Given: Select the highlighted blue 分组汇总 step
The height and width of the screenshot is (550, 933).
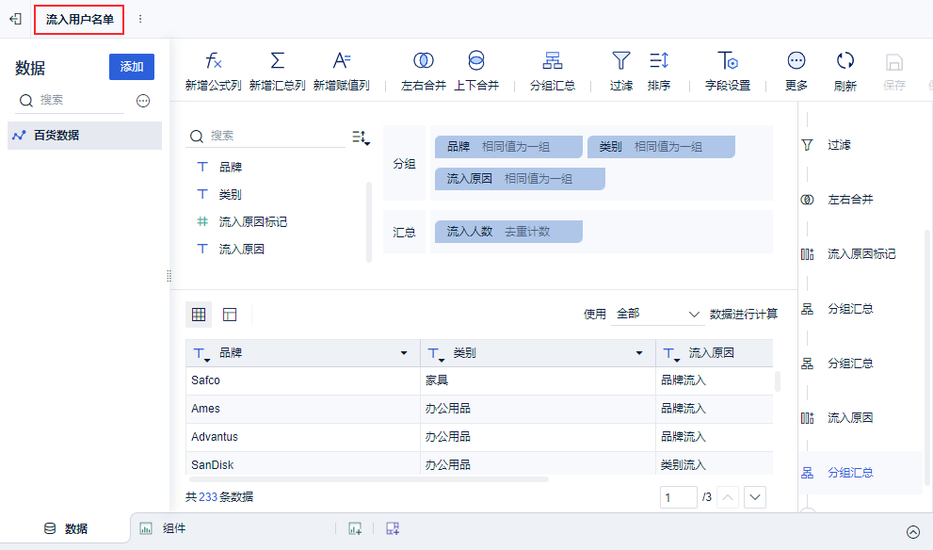Looking at the screenshot, I should click(x=860, y=473).
